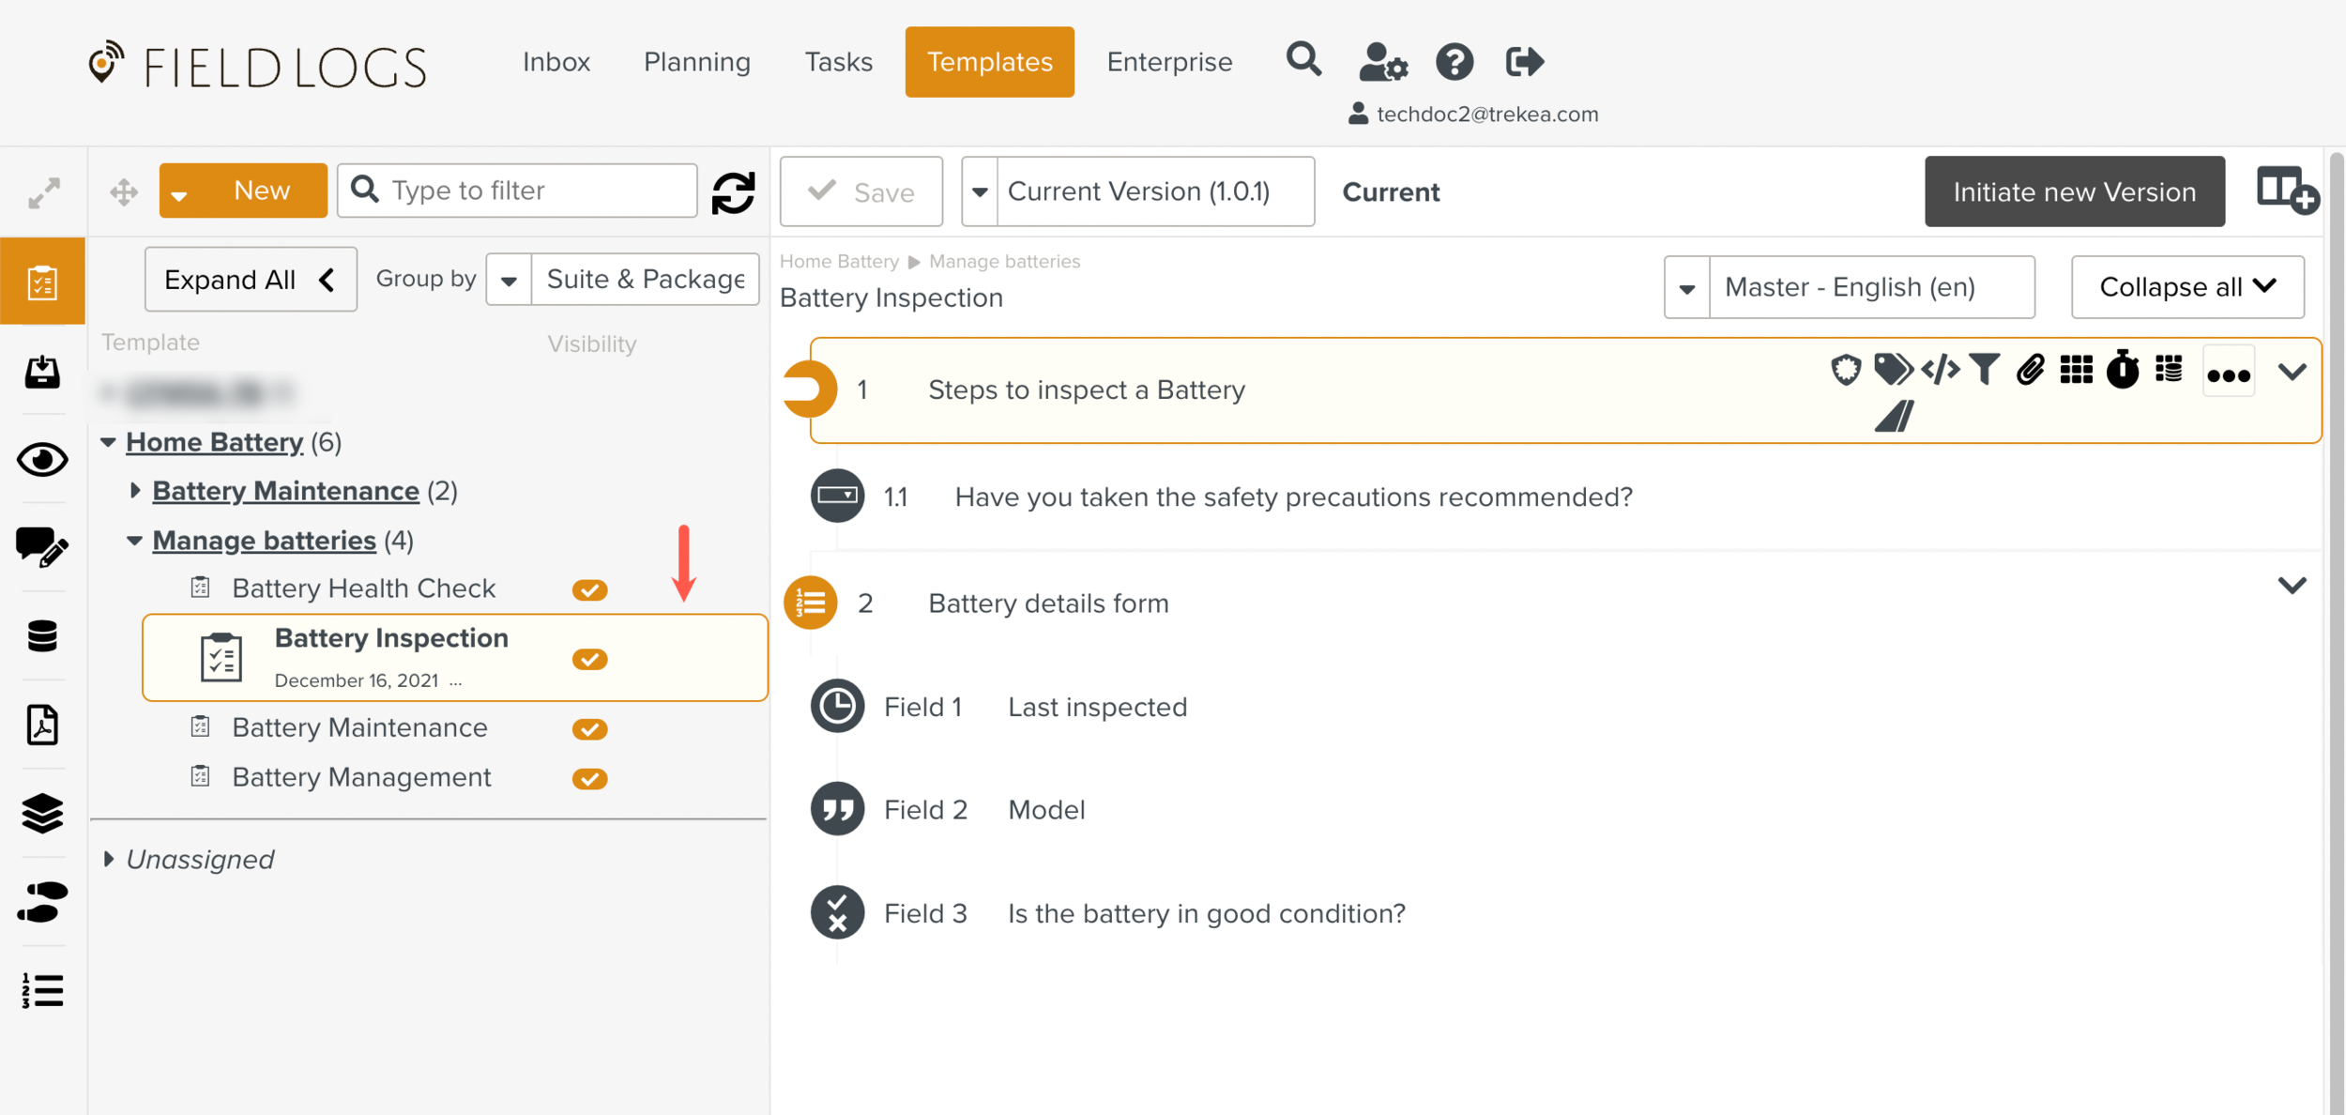Click the stopwatch timer icon in step toolbar
The width and height of the screenshot is (2346, 1115).
coord(2122,370)
